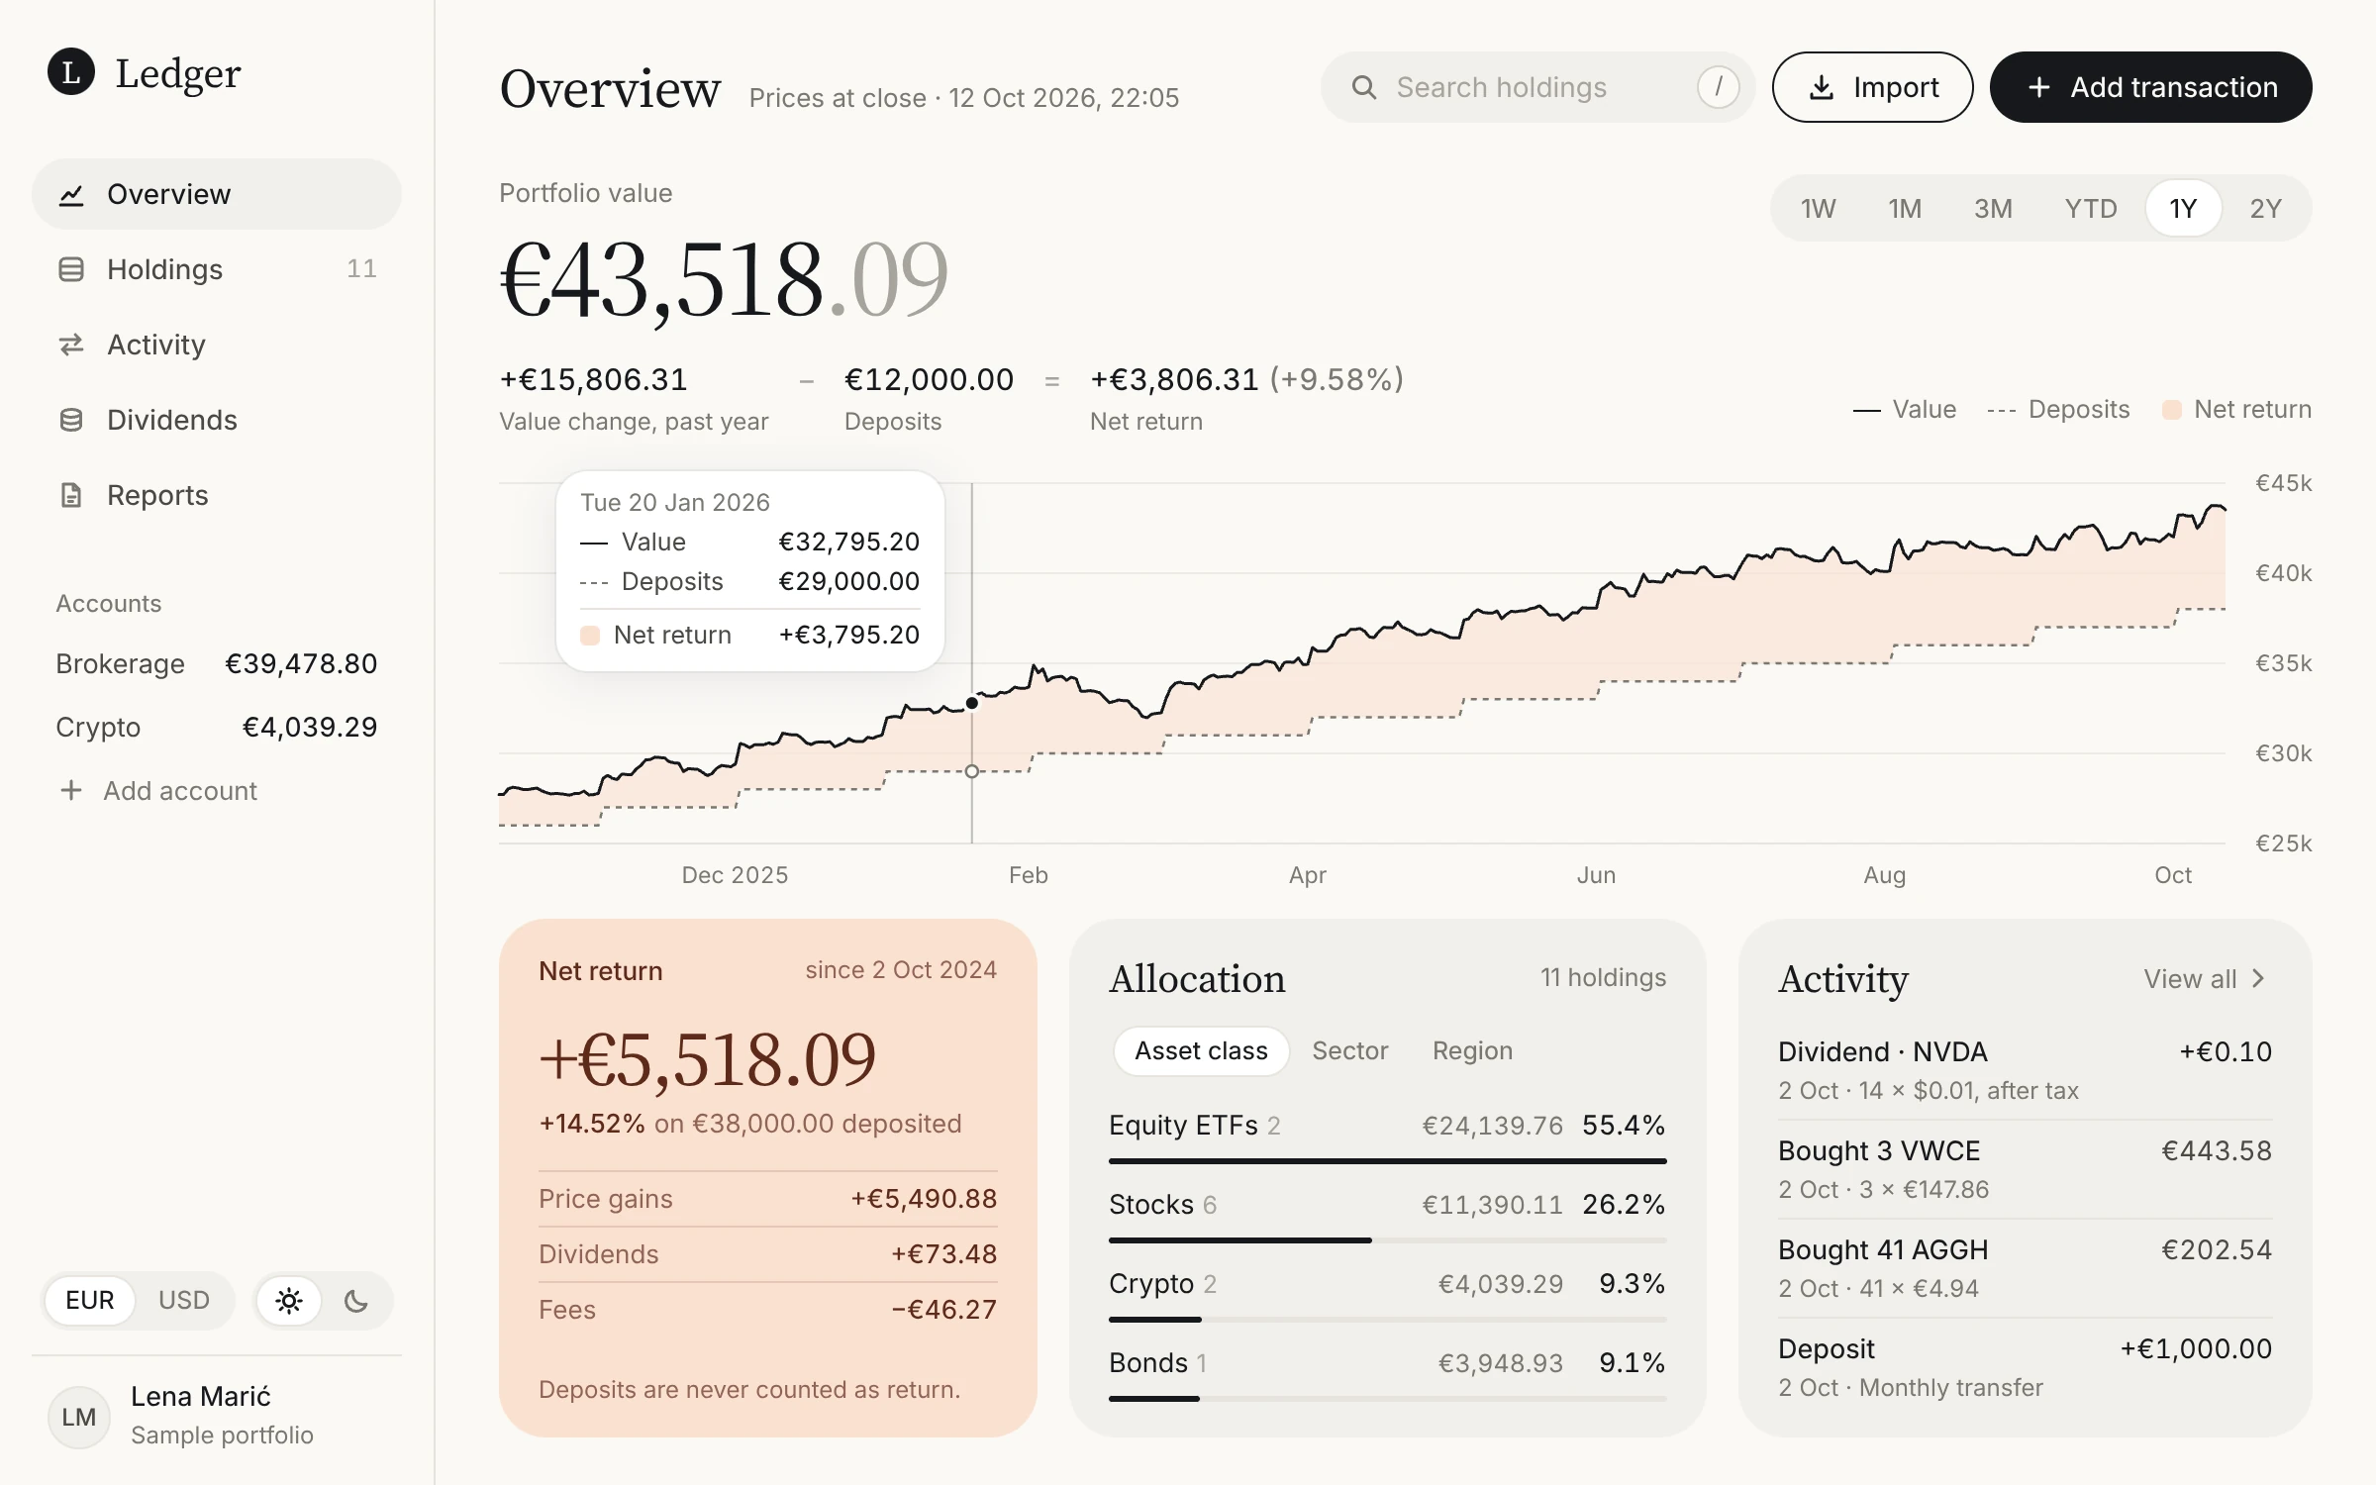This screenshot has width=2376, height=1485.
Task: Switch allocation to Sector tab
Action: (x=1350, y=1050)
